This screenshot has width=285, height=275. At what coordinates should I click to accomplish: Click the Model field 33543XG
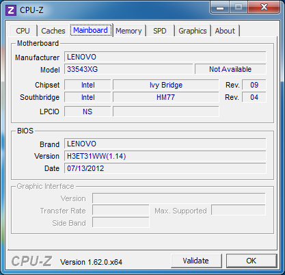coord(128,69)
